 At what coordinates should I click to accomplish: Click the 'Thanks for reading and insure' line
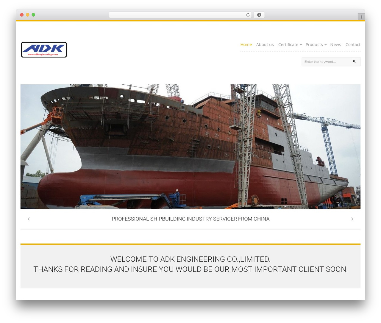tap(190, 269)
